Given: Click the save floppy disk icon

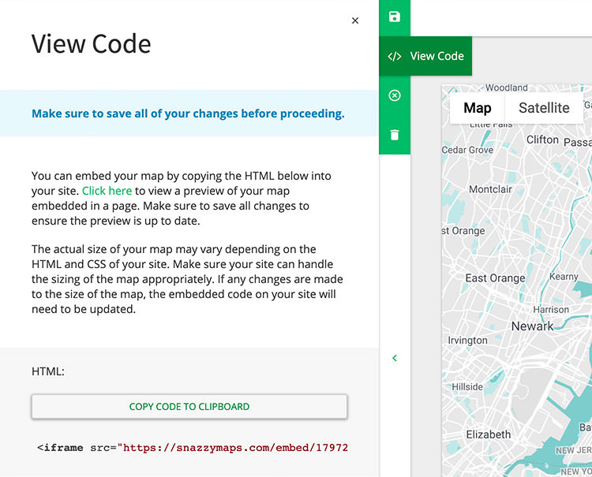Looking at the screenshot, I should tap(395, 17).
